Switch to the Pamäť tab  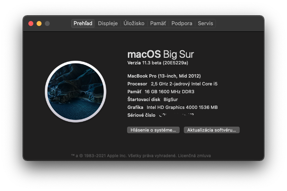pos(158,24)
